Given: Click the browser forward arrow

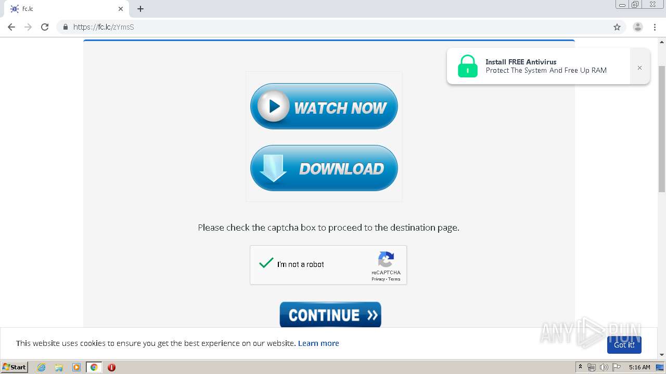Looking at the screenshot, I should point(28,27).
